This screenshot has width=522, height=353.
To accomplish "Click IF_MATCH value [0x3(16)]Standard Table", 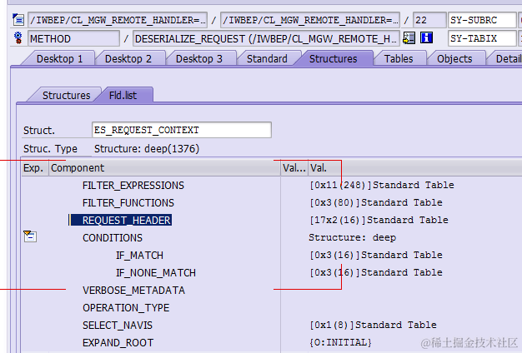I will 376,255.
